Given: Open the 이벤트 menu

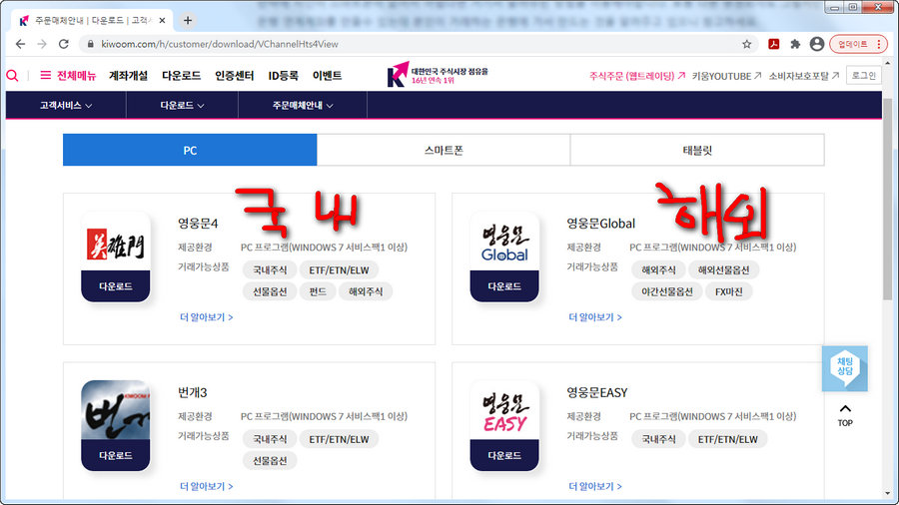Looking at the screenshot, I should (x=327, y=76).
